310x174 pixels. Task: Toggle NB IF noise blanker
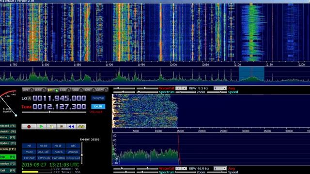click(58, 146)
